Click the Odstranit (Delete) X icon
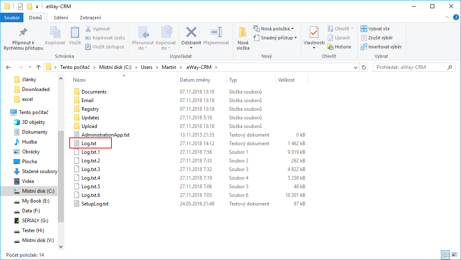Screen dimensions: 461x260 pyautogui.click(x=191, y=33)
